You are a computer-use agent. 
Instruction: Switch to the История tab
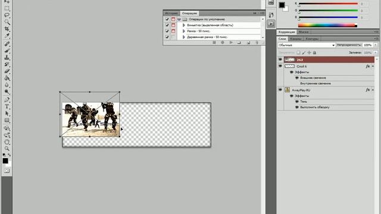tap(171, 13)
